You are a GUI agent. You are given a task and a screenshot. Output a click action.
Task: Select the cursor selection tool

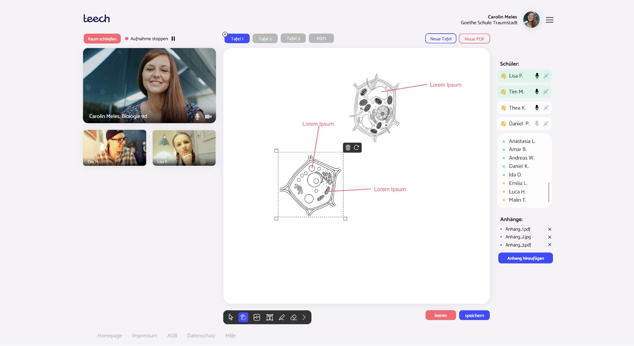click(230, 317)
